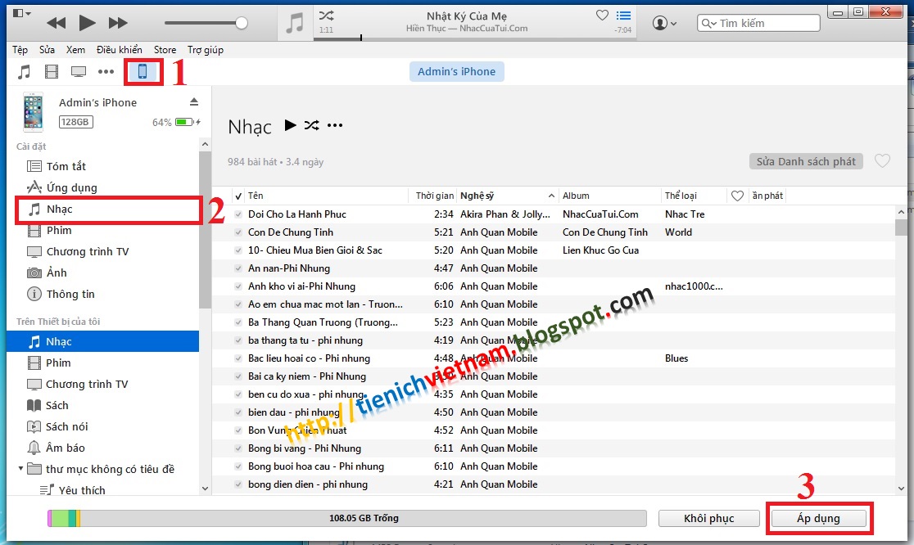Image resolution: width=914 pixels, height=545 pixels.
Task: Play the Nhạc list with play icon
Action: click(290, 124)
